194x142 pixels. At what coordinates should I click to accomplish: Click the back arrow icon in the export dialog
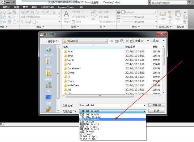click(x=111, y=41)
